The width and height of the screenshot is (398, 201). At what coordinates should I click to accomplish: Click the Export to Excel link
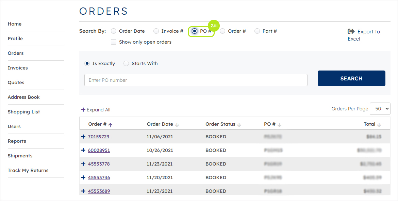364,35
